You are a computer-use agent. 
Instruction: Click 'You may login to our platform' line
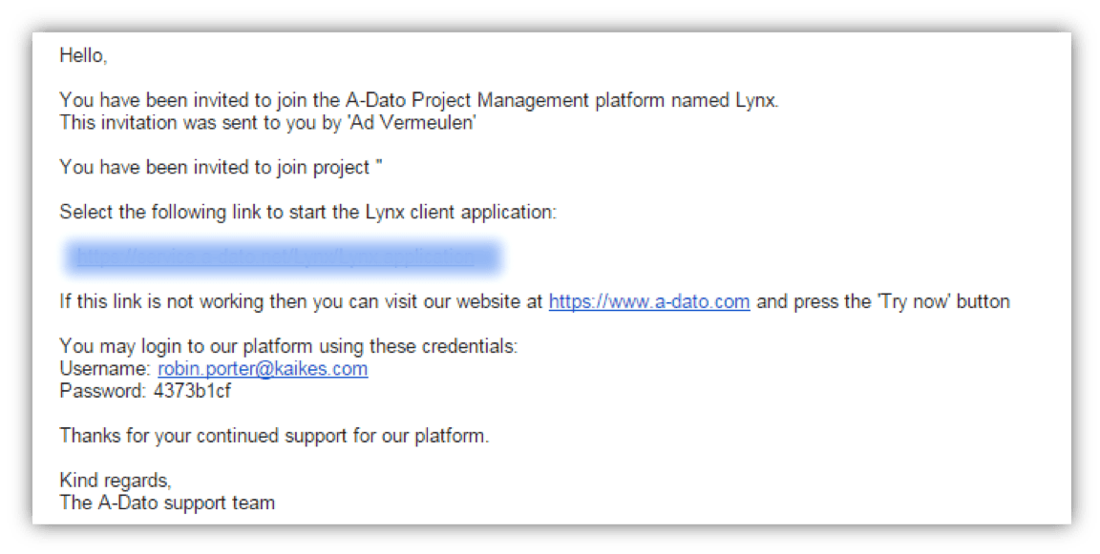click(x=288, y=346)
